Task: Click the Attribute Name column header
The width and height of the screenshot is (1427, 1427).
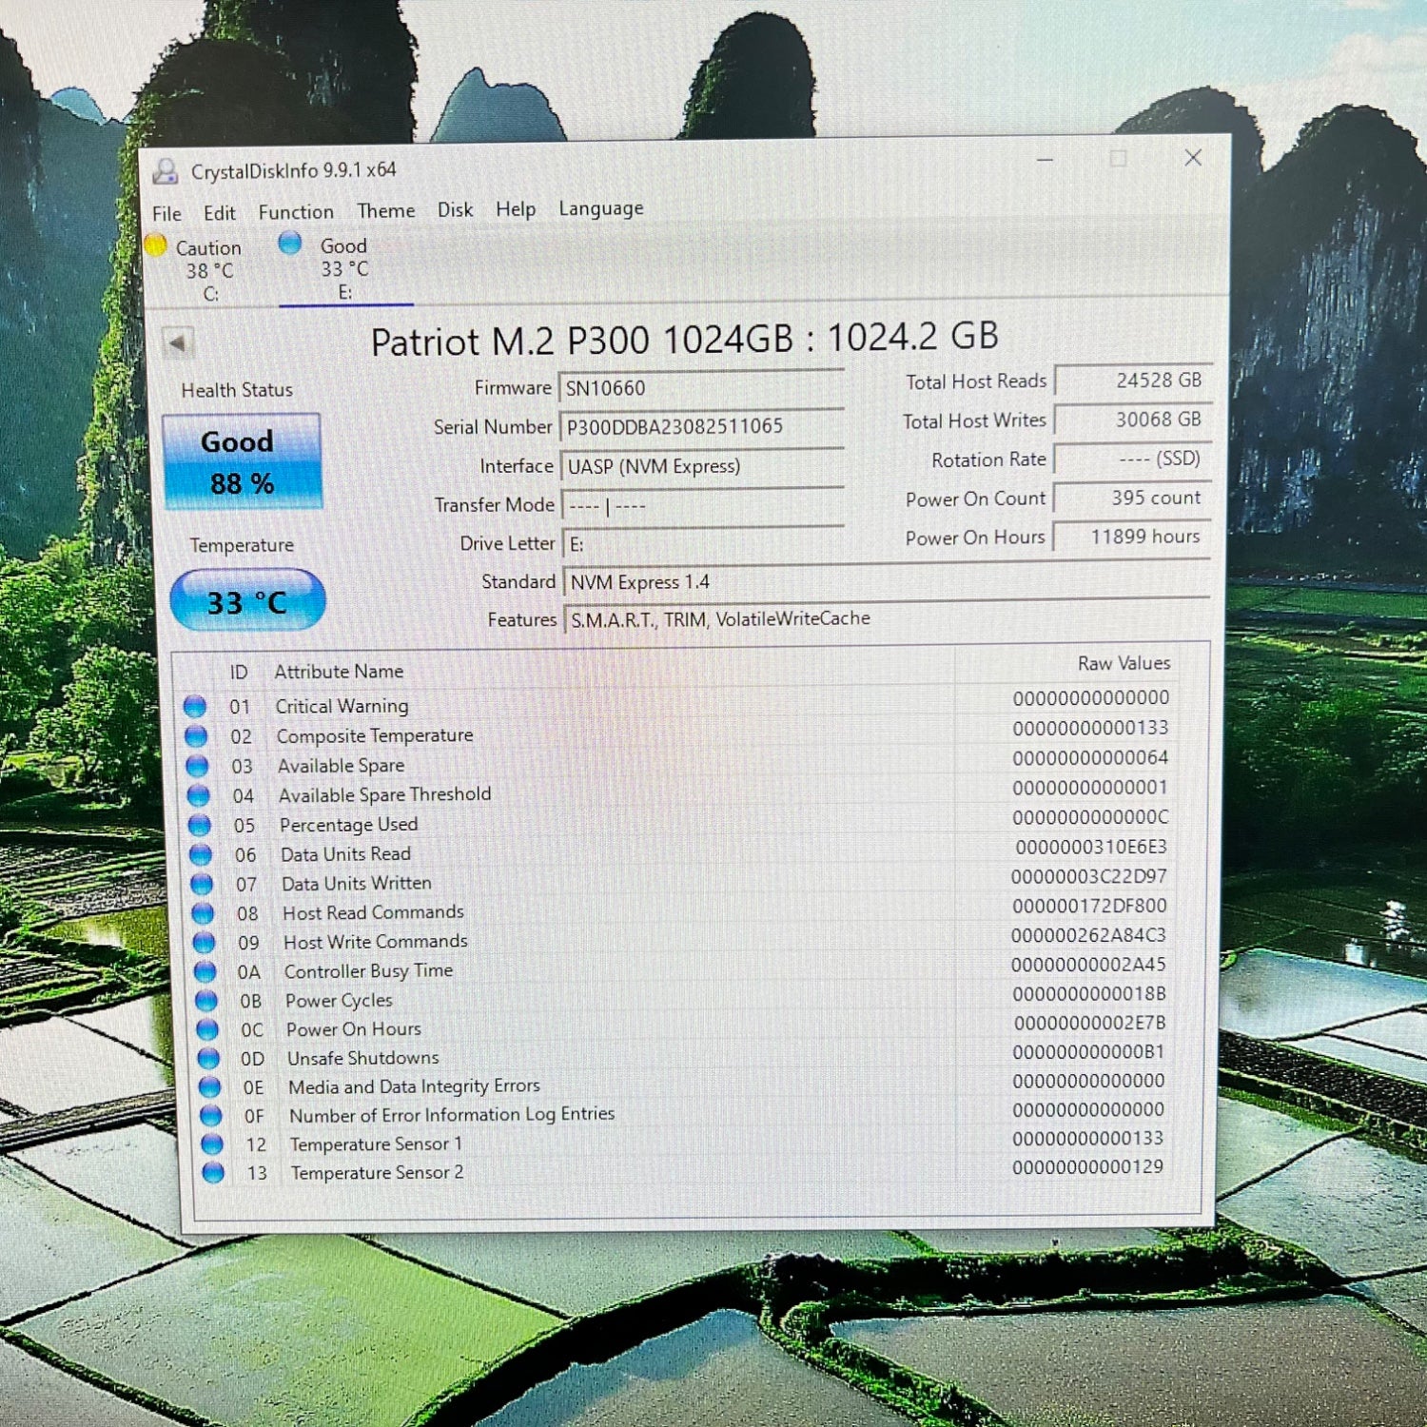Action: [x=339, y=672]
